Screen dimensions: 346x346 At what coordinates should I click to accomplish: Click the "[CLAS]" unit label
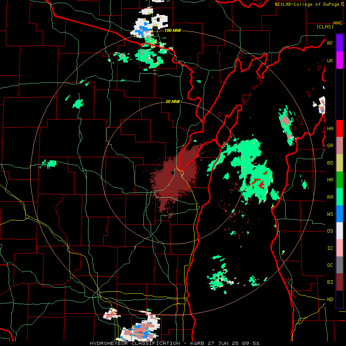[x=325, y=27]
